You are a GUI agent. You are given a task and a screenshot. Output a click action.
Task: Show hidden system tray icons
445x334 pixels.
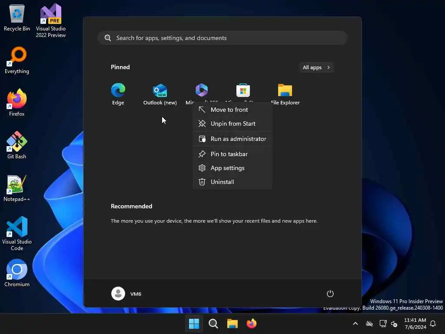pyautogui.click(x=355, y=324)
